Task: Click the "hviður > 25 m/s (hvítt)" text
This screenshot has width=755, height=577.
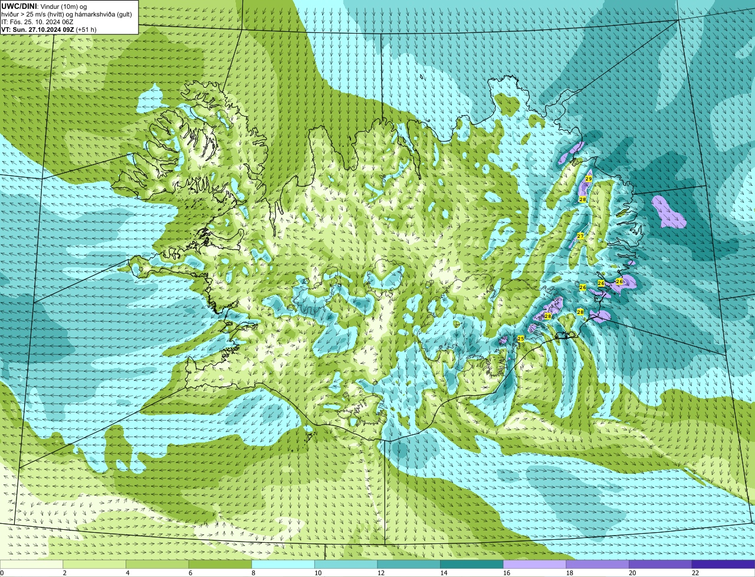Action: pyautogui.click(x=34, y=14)
